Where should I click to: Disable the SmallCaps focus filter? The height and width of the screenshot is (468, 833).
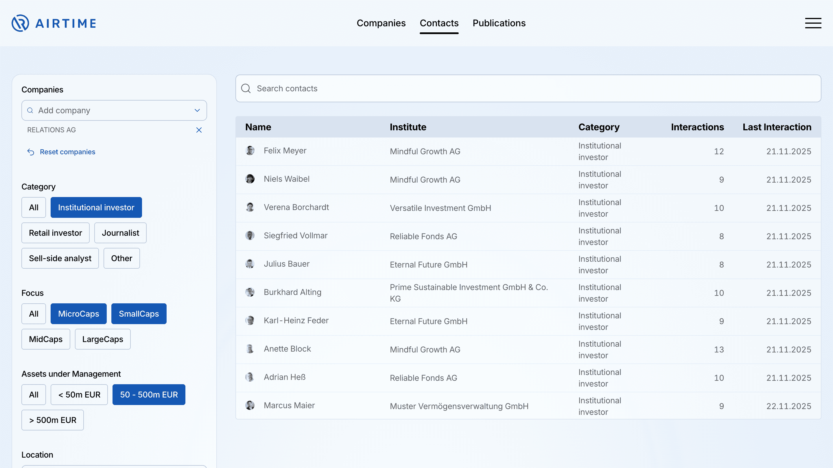139,314
